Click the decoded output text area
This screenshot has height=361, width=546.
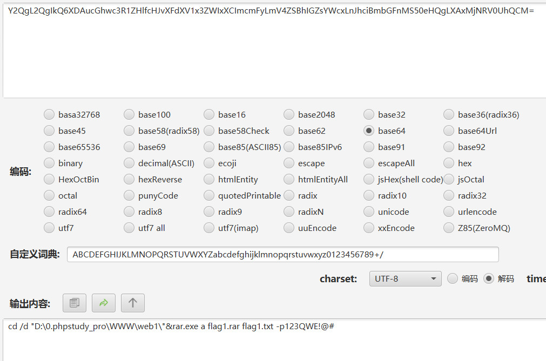coord(274,340)
